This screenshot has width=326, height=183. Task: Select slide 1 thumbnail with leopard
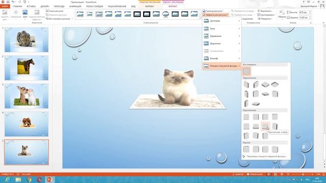click(x=26, y=40)
